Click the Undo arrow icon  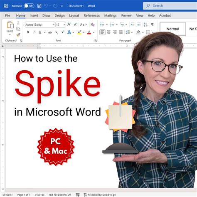46,6
